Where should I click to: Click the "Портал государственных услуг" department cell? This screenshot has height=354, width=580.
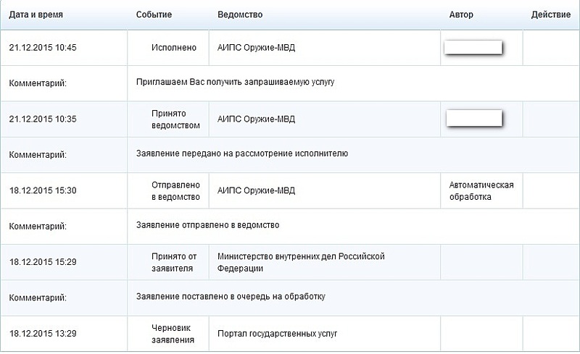pos(278,333)
